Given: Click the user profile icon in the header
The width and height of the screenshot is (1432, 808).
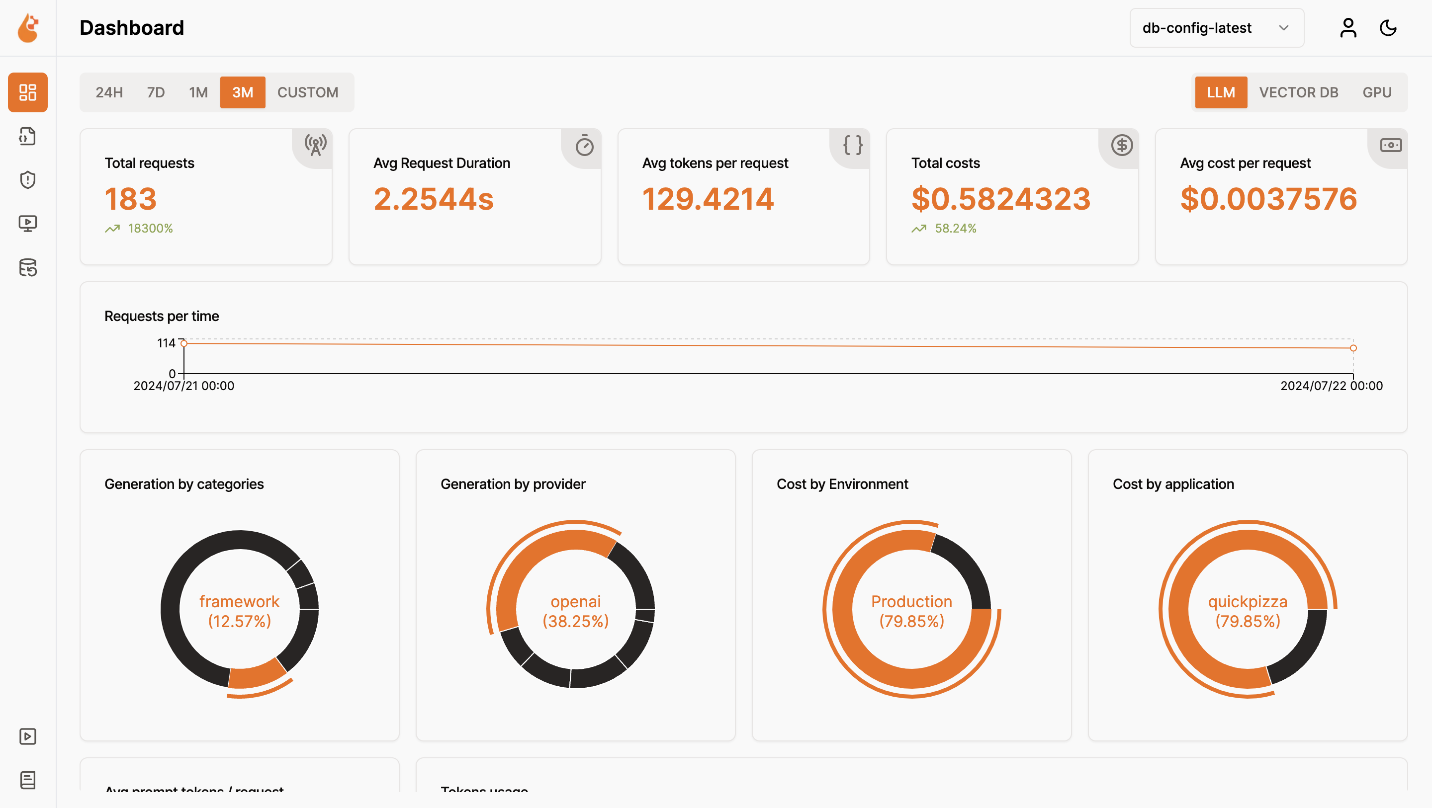Looking at the screenshot, I should pos(1347,28).
